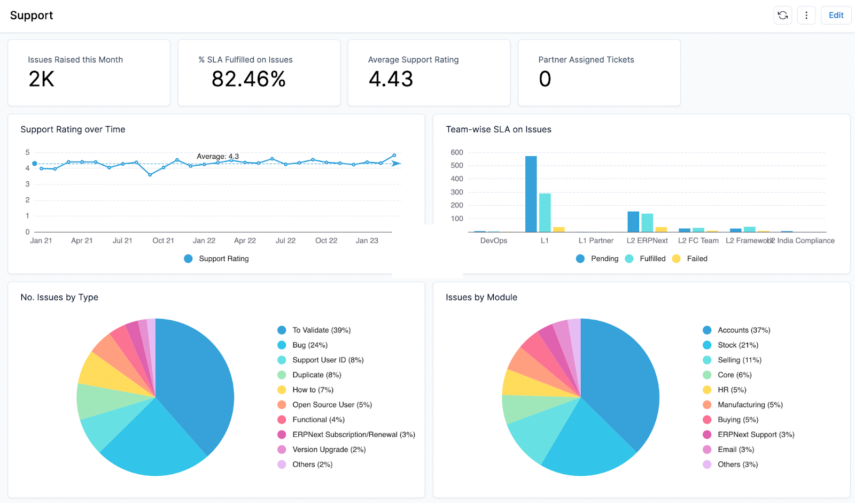The image size is (855, 503).
Task: Click the How to yellow legend dot
Action: click(282, 390)
